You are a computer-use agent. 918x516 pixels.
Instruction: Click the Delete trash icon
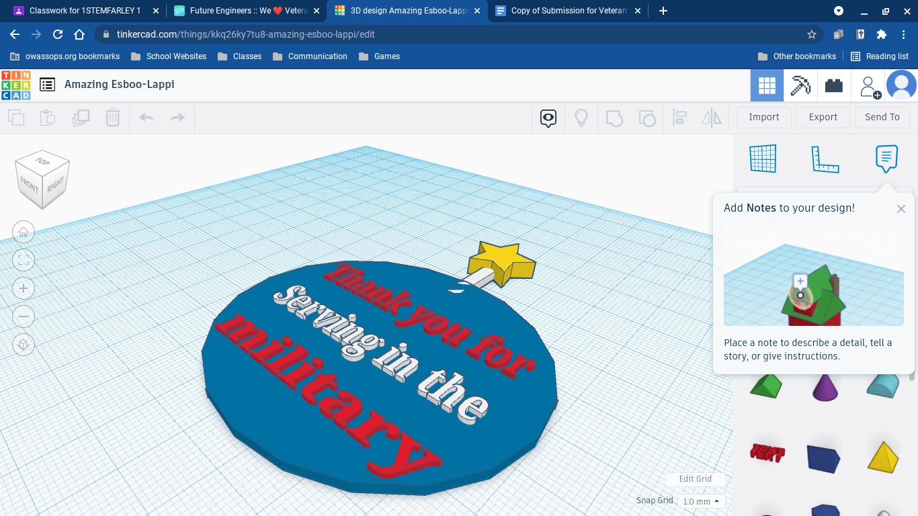[112, 118]
